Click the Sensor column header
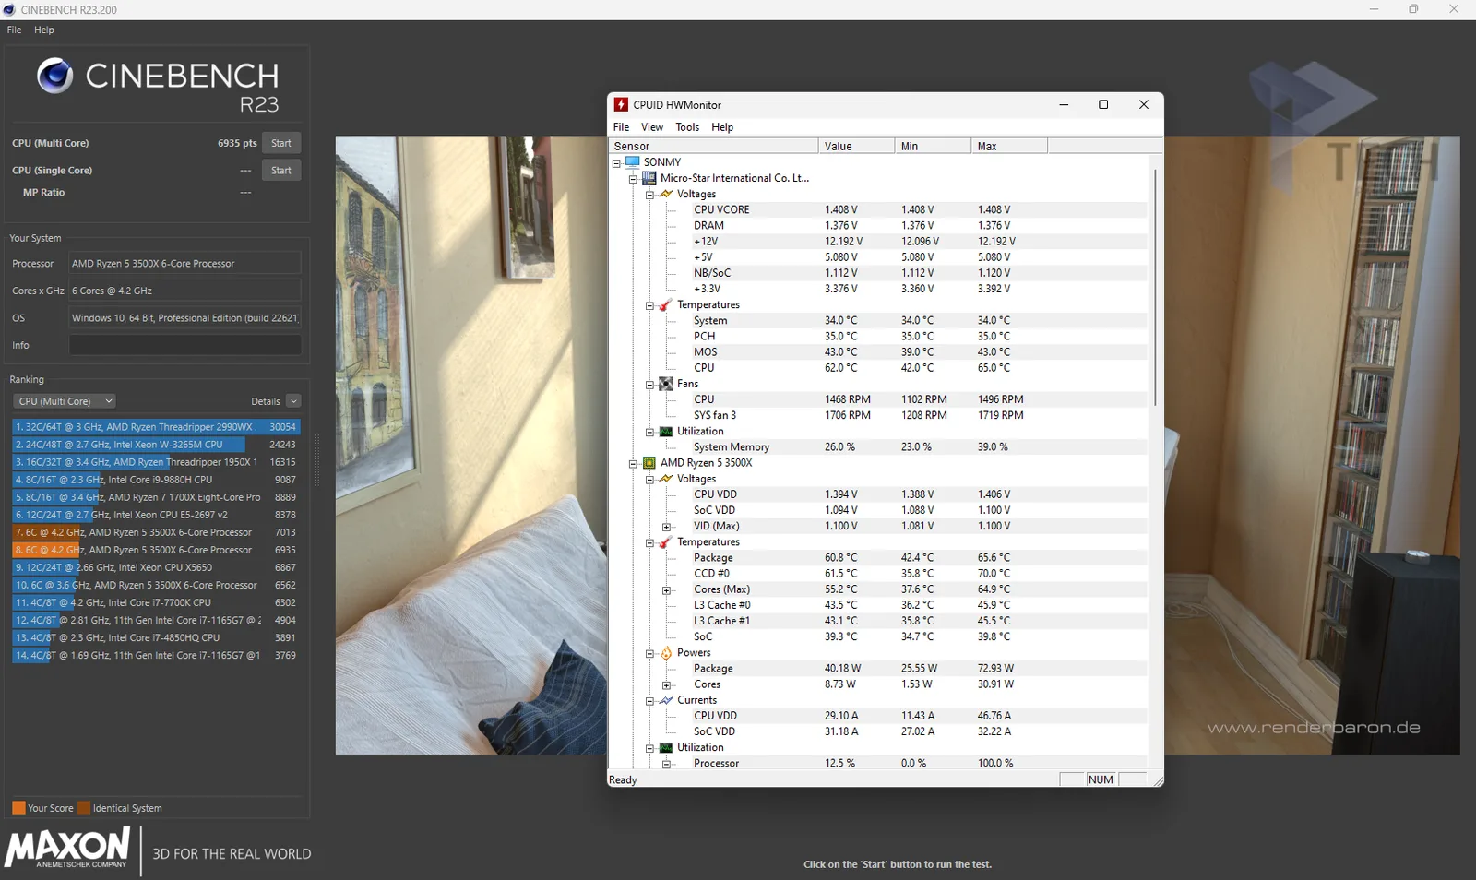This screenshot has width=1476, height=880. (x=714, y=146)
